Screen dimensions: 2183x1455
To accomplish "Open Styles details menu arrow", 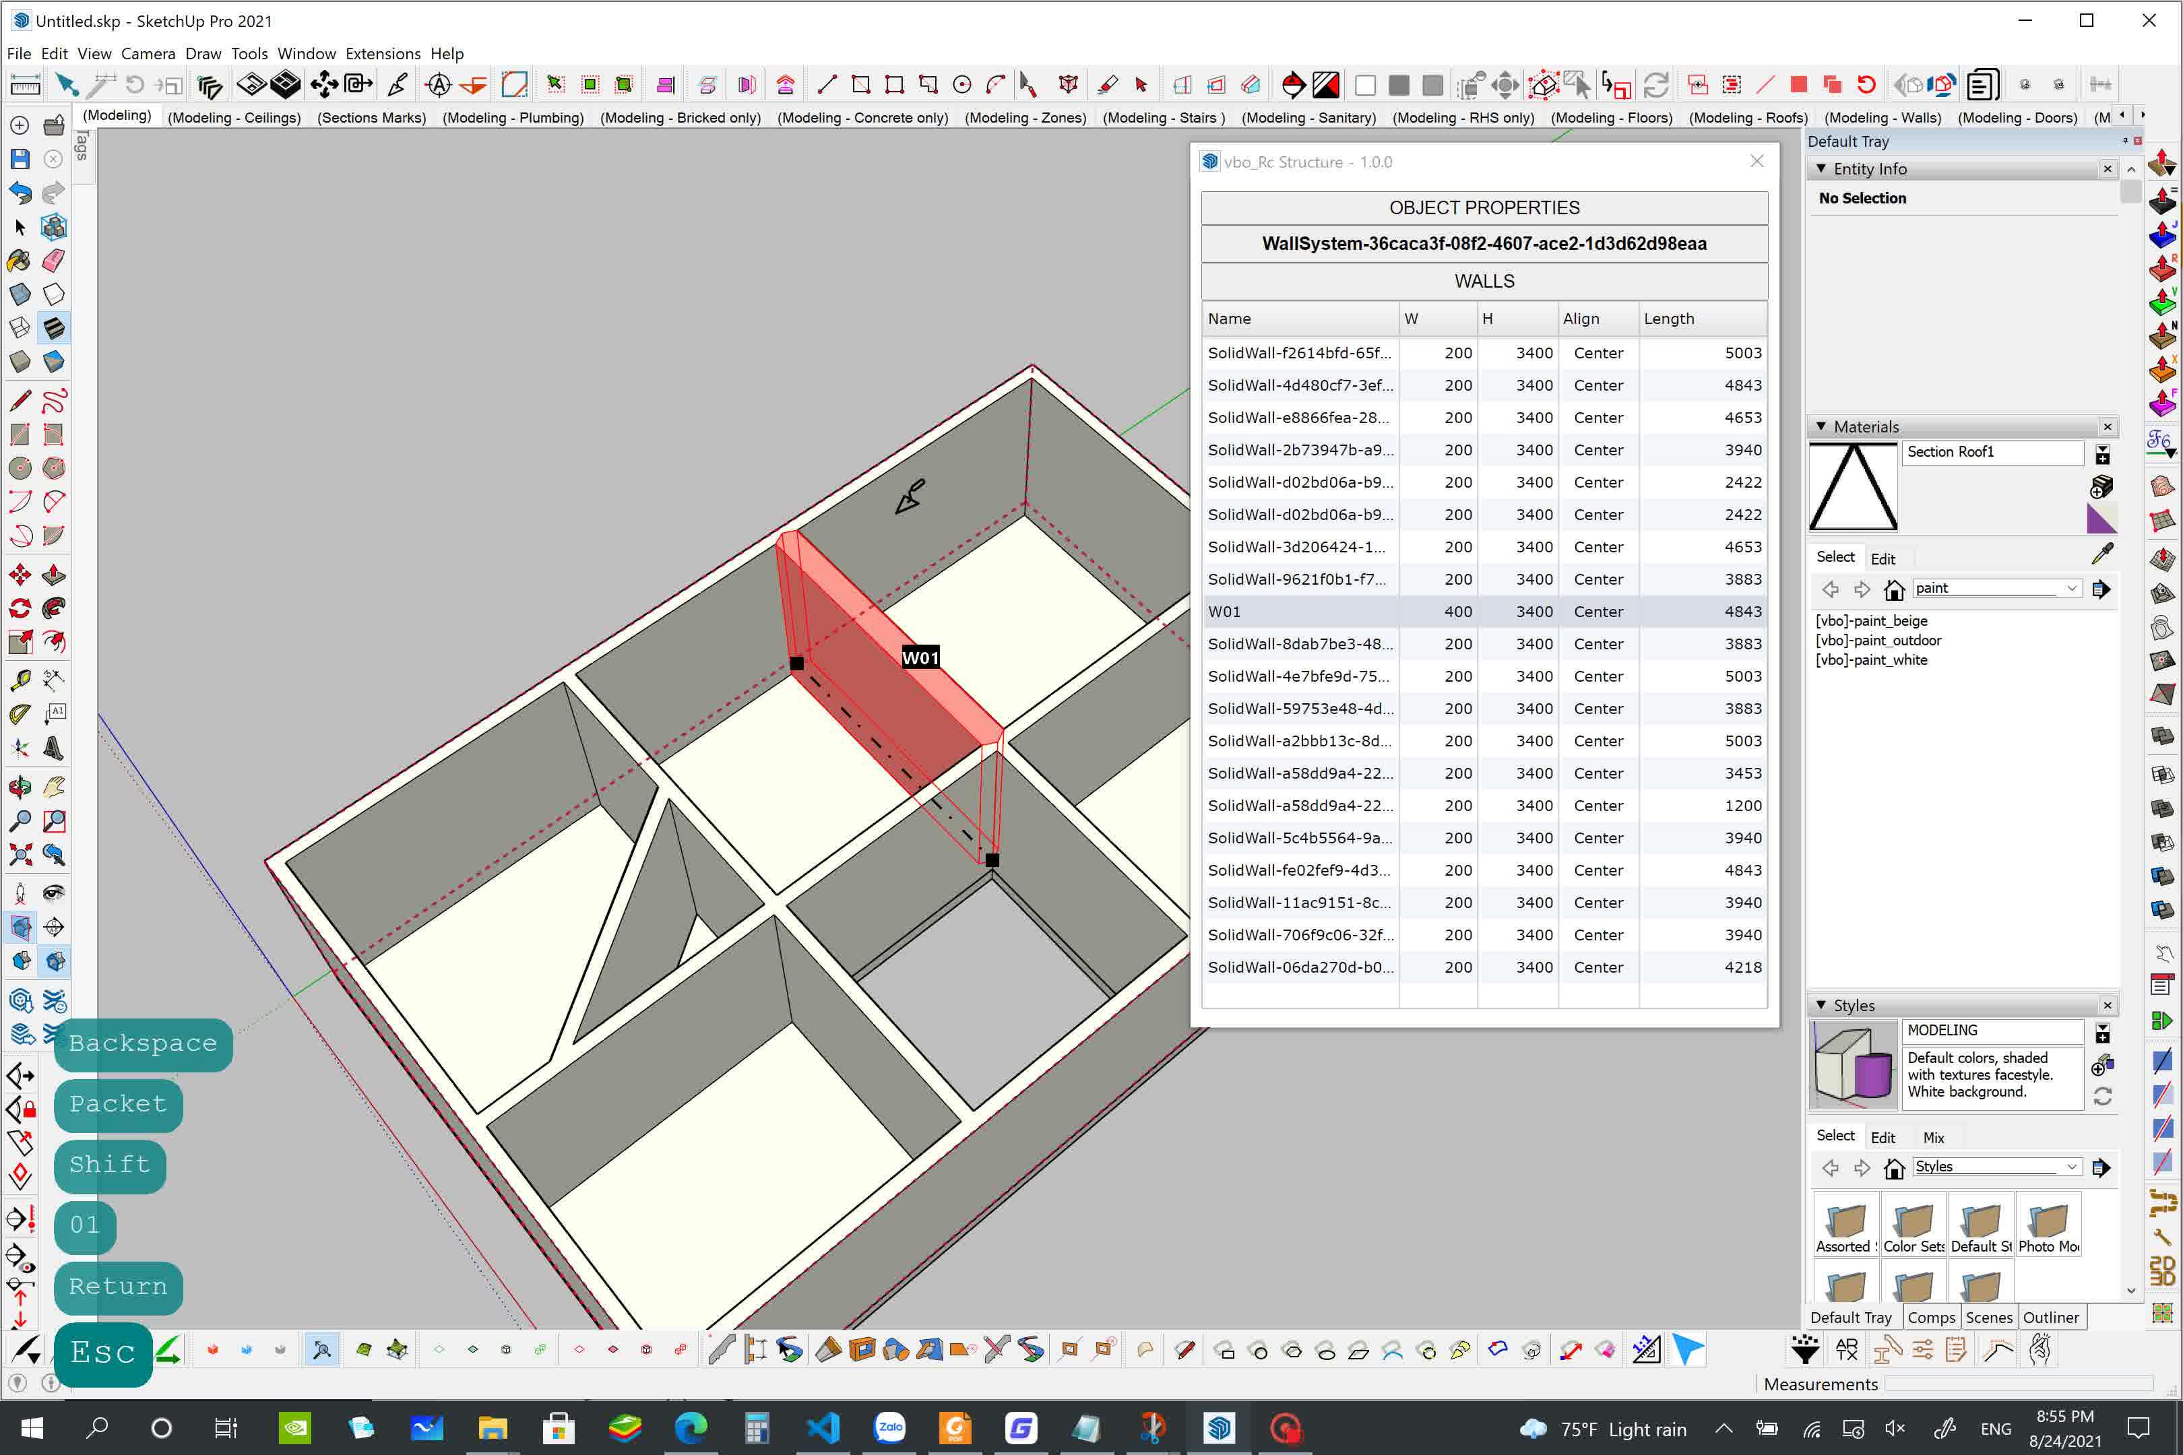I will click(x=2101, y=1168).
